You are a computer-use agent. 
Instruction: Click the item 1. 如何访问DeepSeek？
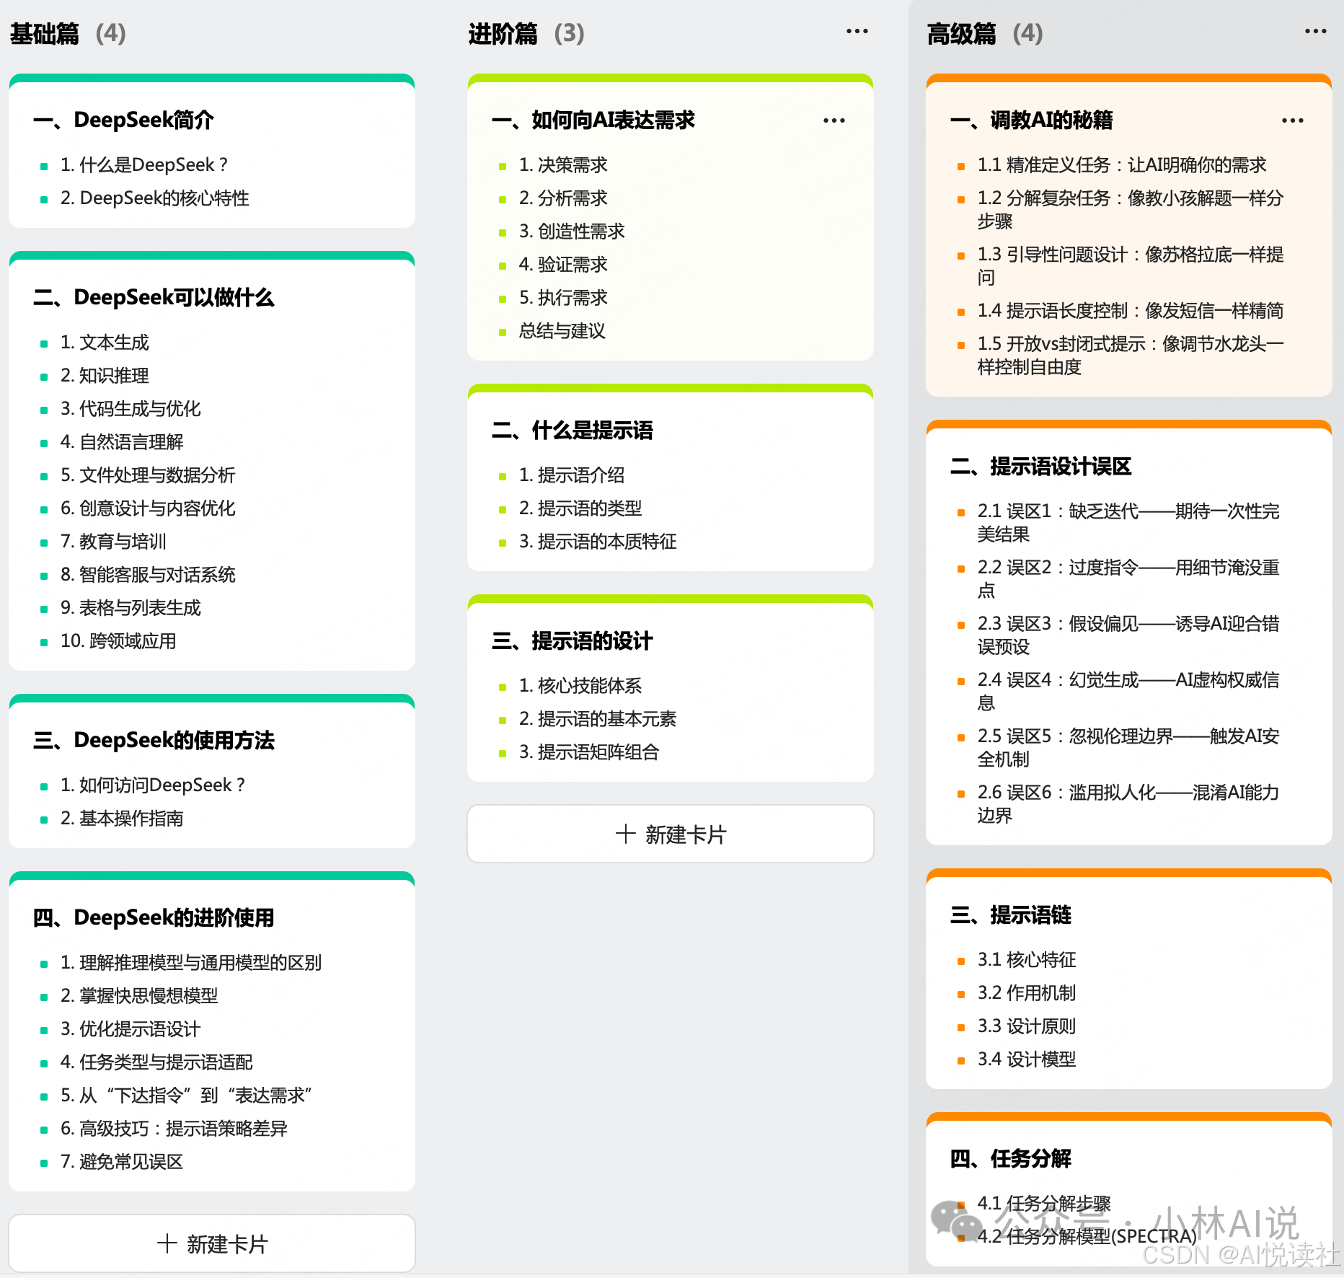pos(153,785)
